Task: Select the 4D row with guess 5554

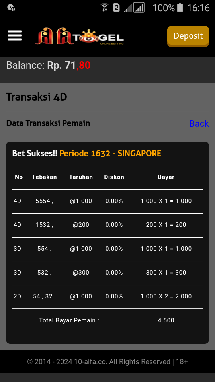Action: (x=107, y=201)
